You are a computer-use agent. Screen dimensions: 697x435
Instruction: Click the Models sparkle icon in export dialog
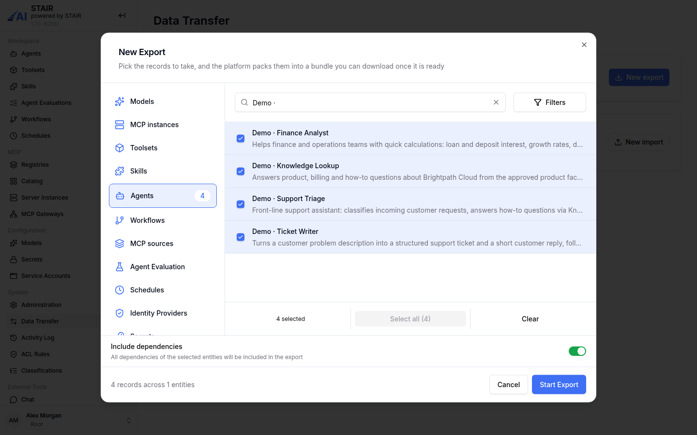[120, 101]
